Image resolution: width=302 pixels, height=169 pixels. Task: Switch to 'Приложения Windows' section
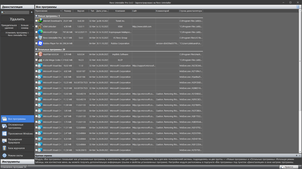coord(17,134)
